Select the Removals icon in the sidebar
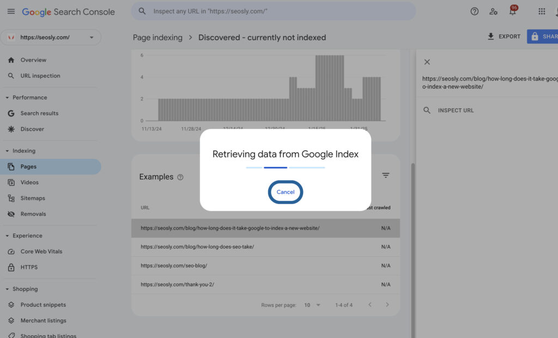Screen dimensions: 558x338 tap(11, 213)
